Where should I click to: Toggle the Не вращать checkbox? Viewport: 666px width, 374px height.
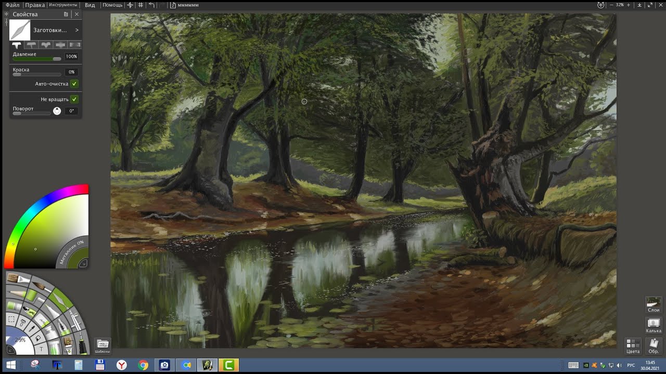coord(74,99)
